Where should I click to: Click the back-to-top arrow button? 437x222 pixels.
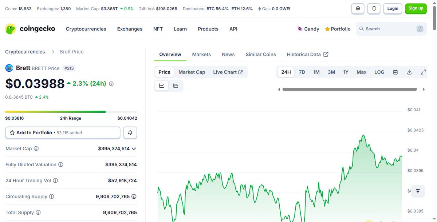[418, 191]
